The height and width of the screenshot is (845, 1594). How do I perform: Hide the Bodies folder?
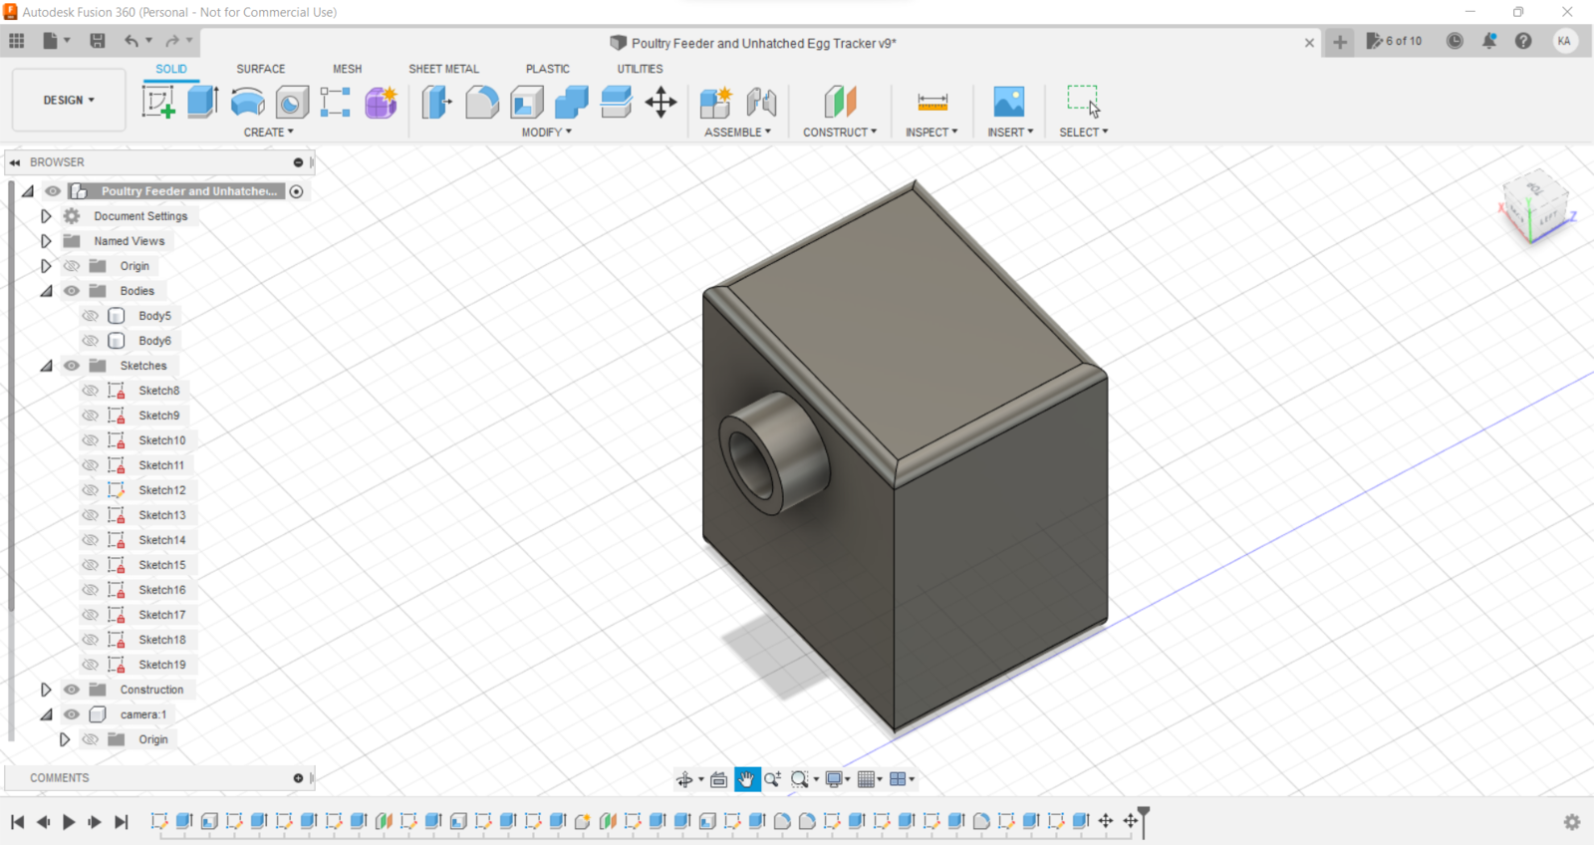click(x=72, y=291)
